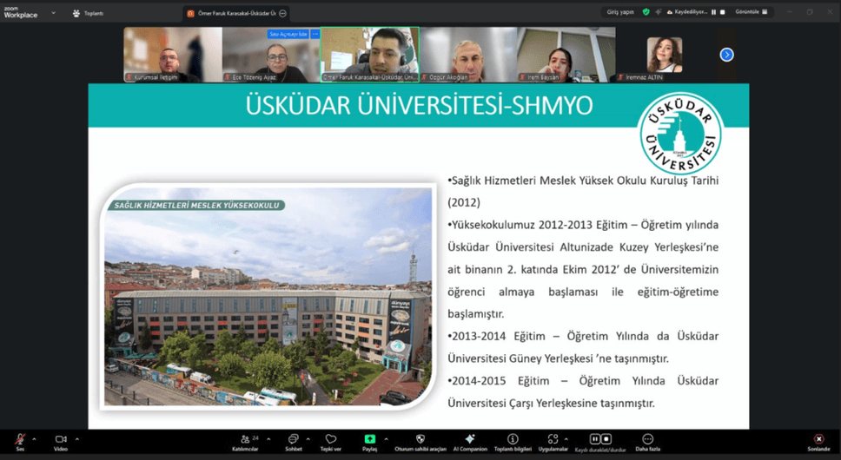Click the AI sparkle icon in top bar
Image resolution: width=841 pixels, height=460 pixels.
pyautogui.click(x=658, y=12)
